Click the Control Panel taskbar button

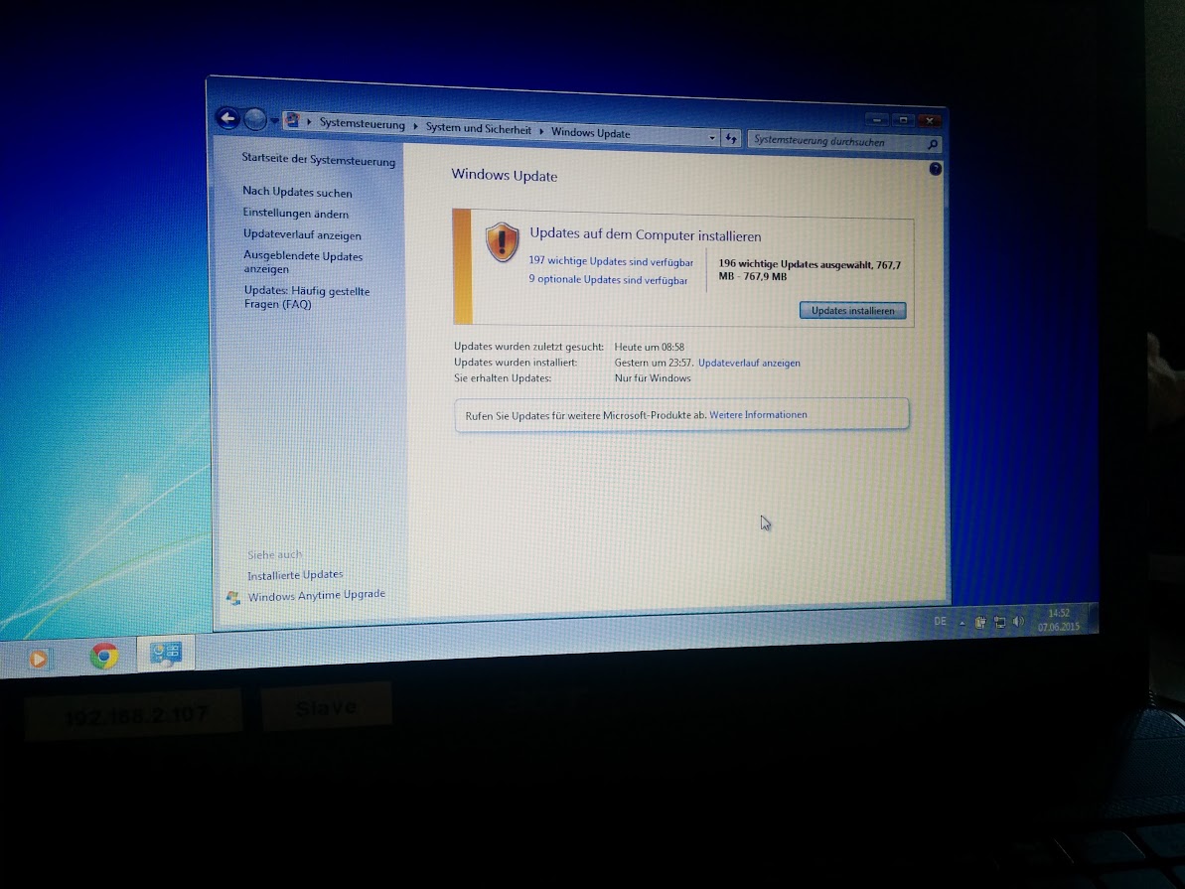point(166,654)
